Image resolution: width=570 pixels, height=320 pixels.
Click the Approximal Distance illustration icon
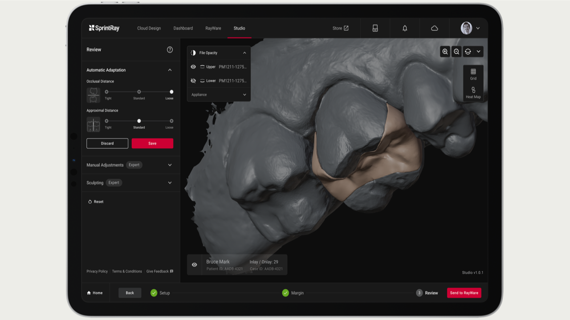94,124
